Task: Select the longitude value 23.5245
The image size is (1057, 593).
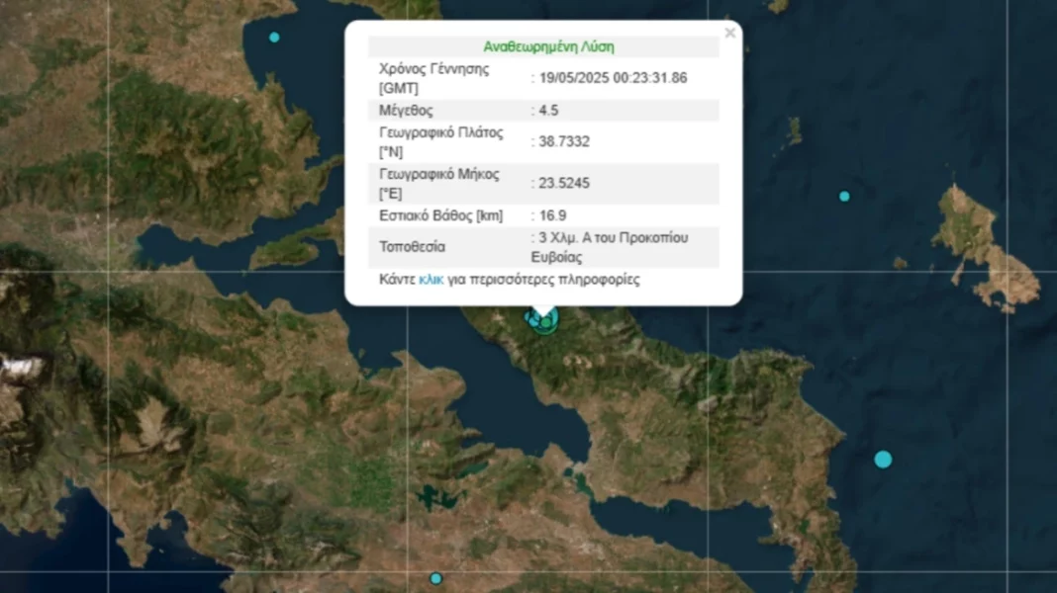Action: point(566,183)
